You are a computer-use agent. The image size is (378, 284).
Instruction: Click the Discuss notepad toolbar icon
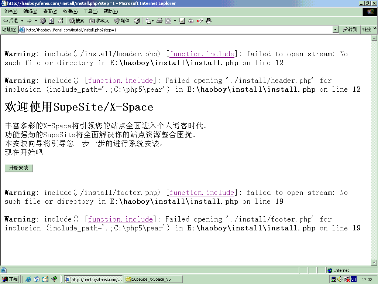182,21
